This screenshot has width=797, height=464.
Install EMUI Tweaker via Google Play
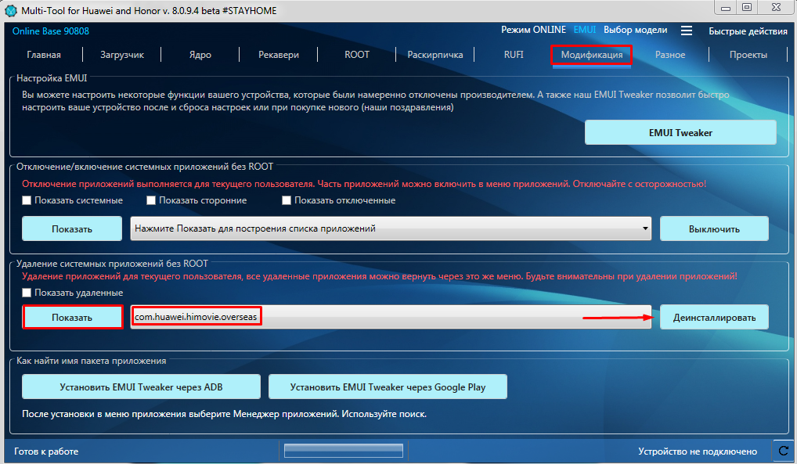[388, 387]
